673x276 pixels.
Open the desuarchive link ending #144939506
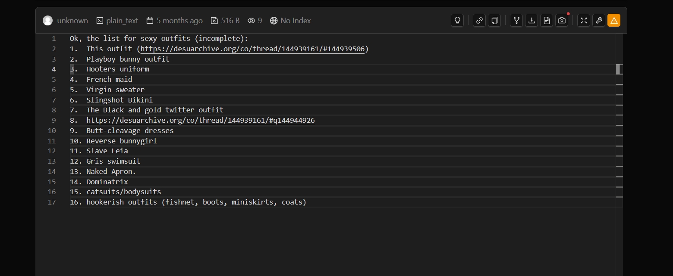[x=252, y=49]
